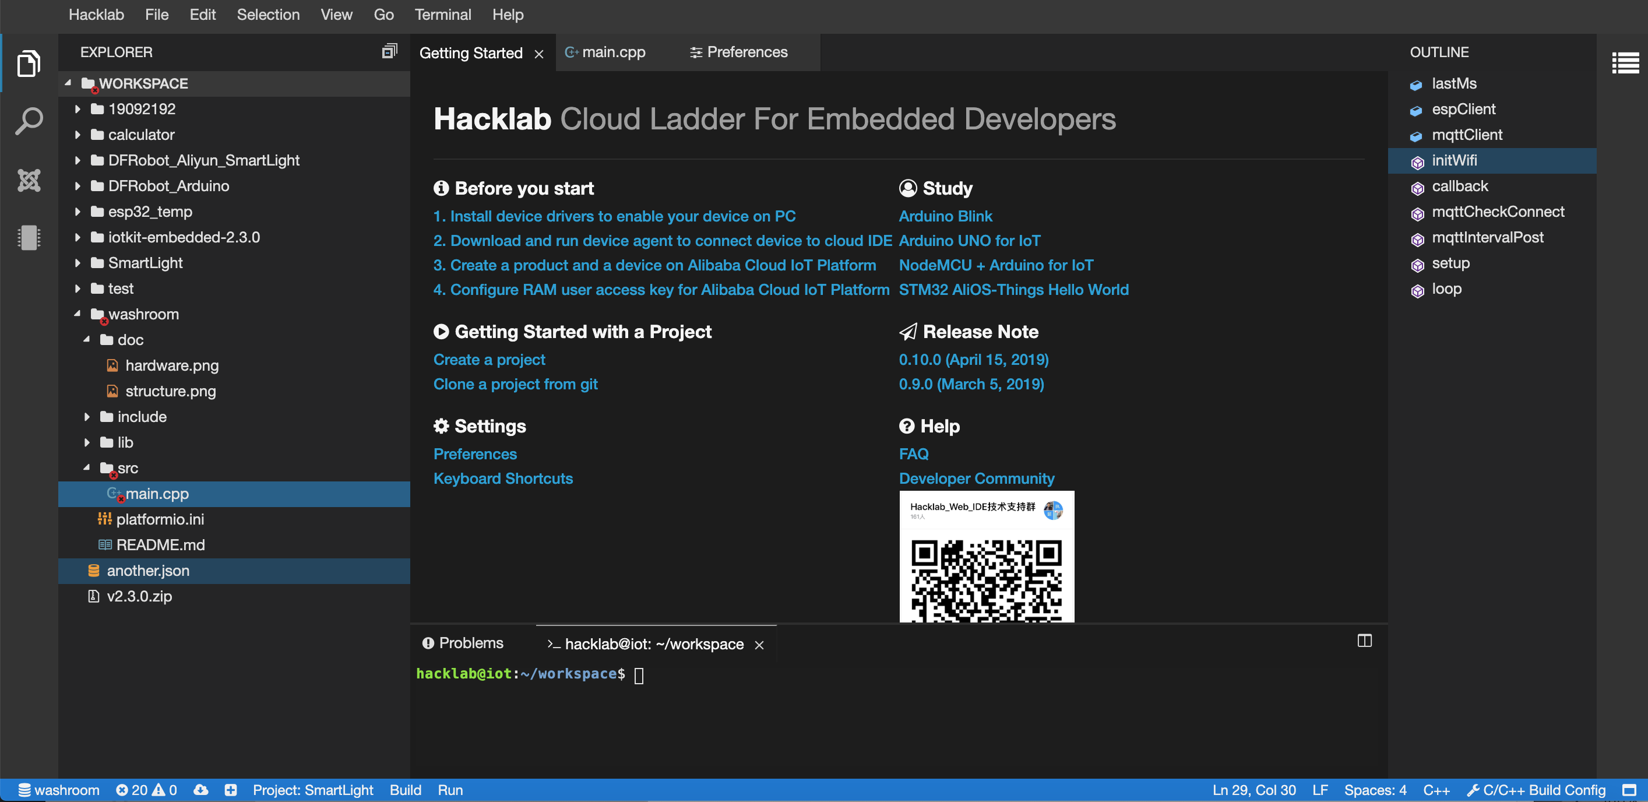1648x802 pixels.
Task: Toggle the outline list icon at top right
Action: (1625, 62)
